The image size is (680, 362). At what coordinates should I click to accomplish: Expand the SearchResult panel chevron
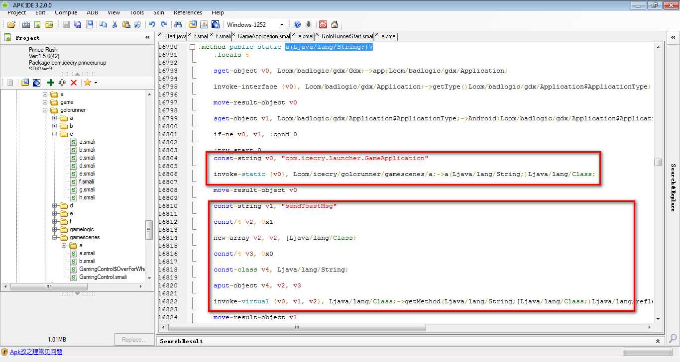(x=658, y=341)
